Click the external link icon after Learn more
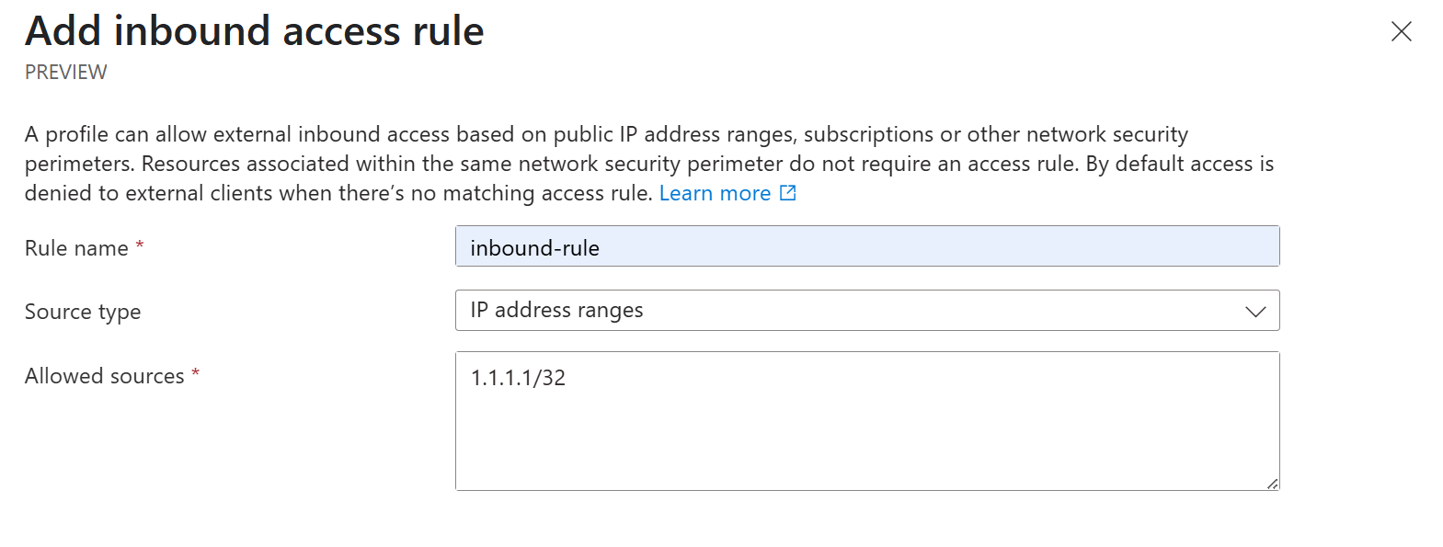 tap(788, 193)
